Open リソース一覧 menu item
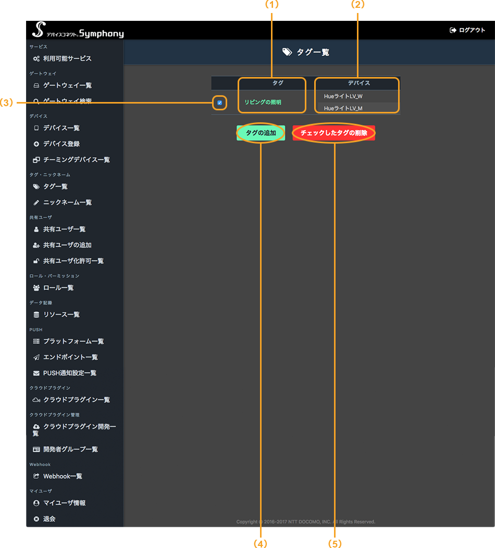Viewport: 495px width, 548px height. click(x=61, y=314)
